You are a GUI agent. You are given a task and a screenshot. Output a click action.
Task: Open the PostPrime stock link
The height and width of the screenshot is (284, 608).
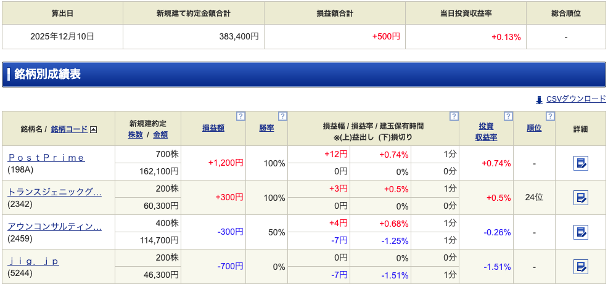tap(46, 158)
